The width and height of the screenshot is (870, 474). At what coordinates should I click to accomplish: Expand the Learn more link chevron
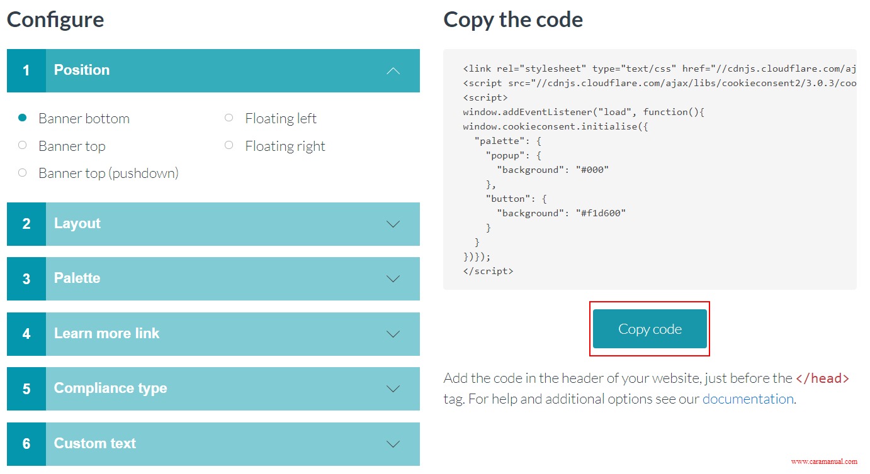pos(393,334)
